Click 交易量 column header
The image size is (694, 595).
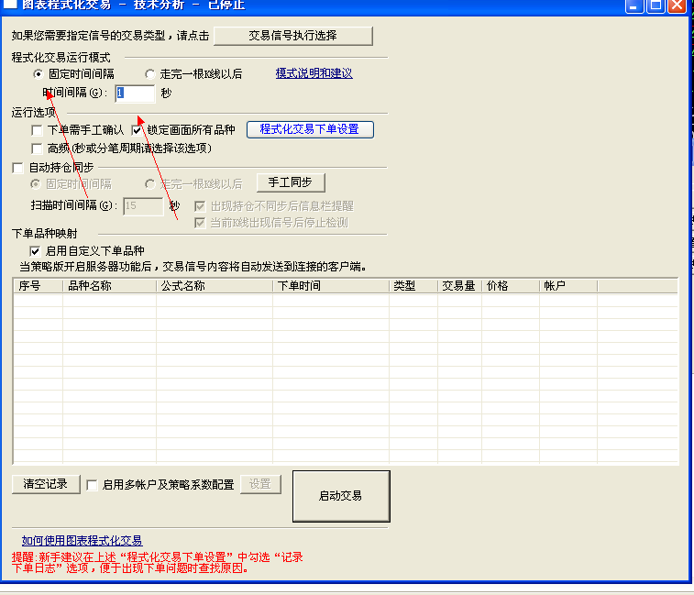(459, 286)
